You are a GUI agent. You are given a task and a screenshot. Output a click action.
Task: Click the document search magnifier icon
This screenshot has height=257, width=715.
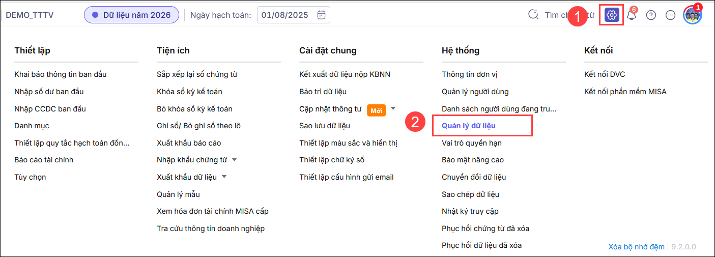[534, 15]
